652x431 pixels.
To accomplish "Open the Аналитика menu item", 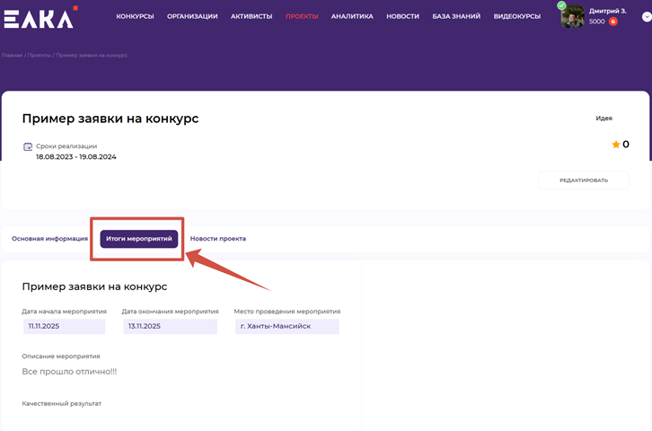I will (352, 16).
